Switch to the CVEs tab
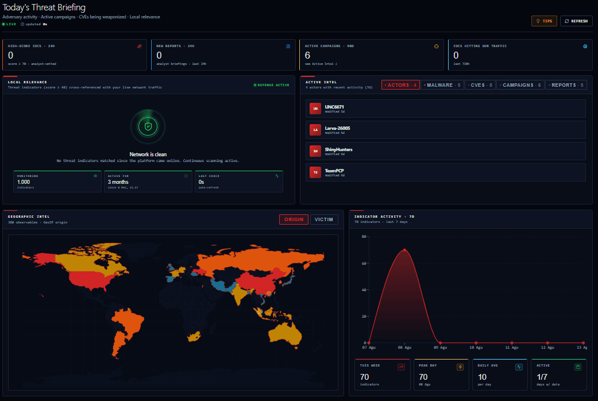Screen dimensions: 598x401 click(x=480, y=85)
